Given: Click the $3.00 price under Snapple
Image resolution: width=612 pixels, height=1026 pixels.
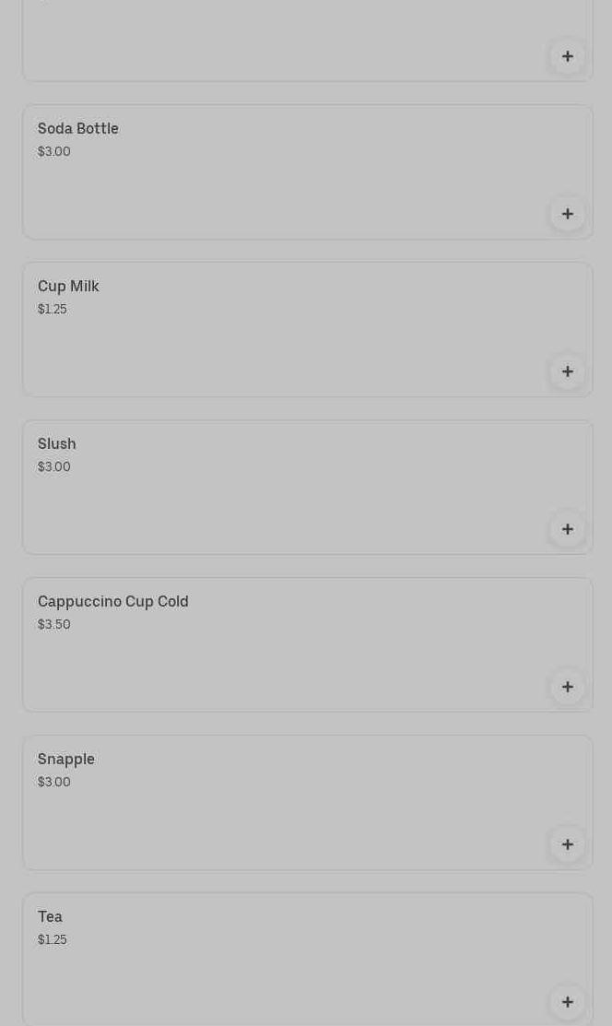Looking at the screenshot, I should (54, 783).
